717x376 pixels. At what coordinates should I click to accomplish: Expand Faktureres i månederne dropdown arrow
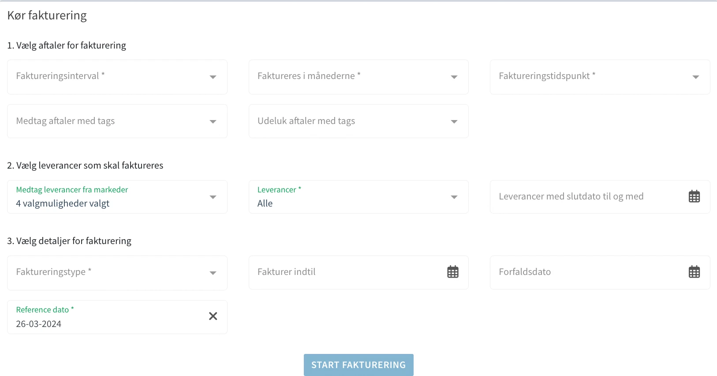click(454, 77)
